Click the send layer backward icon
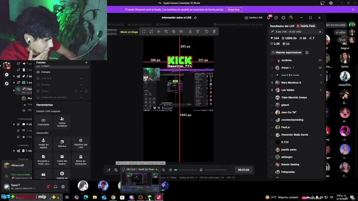Screen dimensions: 358x201 (198, 32)
